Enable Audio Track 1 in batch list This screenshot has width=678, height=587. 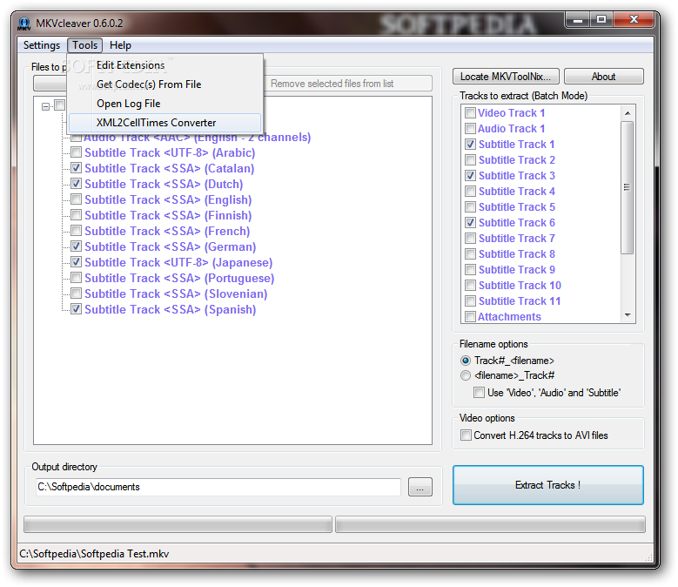[471, 129]
